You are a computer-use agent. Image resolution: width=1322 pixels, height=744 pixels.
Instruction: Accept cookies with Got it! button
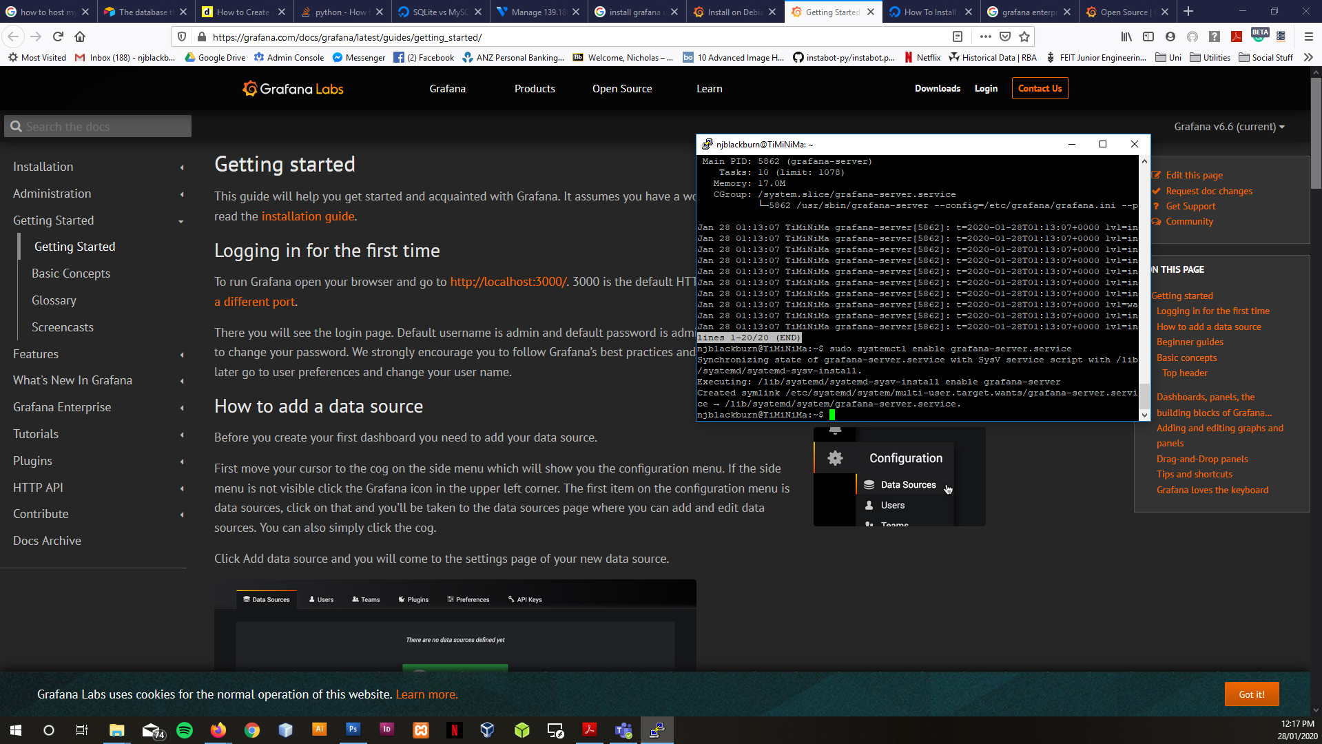click(x=1251, y=694)
